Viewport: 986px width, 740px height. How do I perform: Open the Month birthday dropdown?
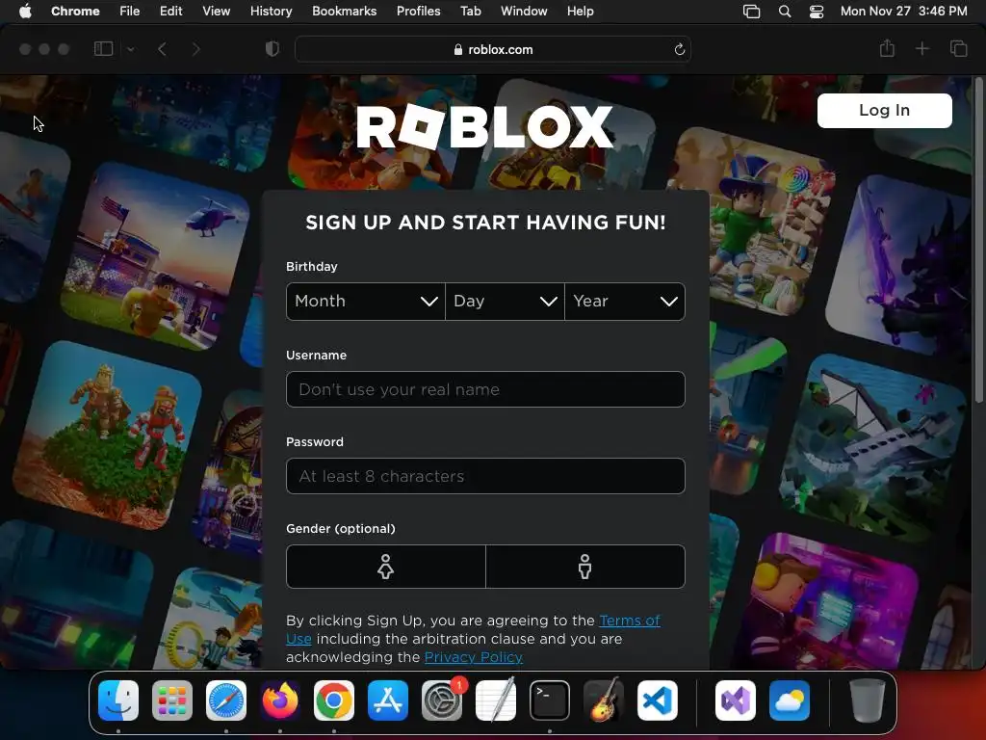[x=366, y=302]
